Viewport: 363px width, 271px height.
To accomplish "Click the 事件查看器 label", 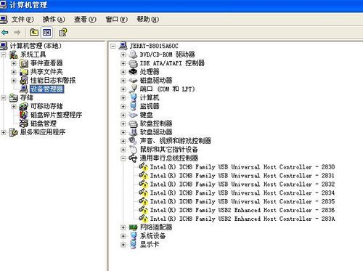I will coord(46,63).
